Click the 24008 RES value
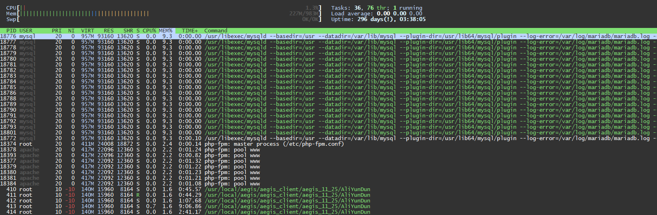 [x=106, y=144]
